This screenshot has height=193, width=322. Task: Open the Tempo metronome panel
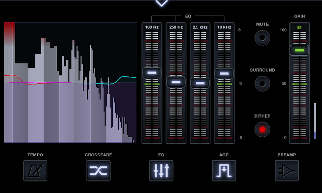tap(35, 171)
